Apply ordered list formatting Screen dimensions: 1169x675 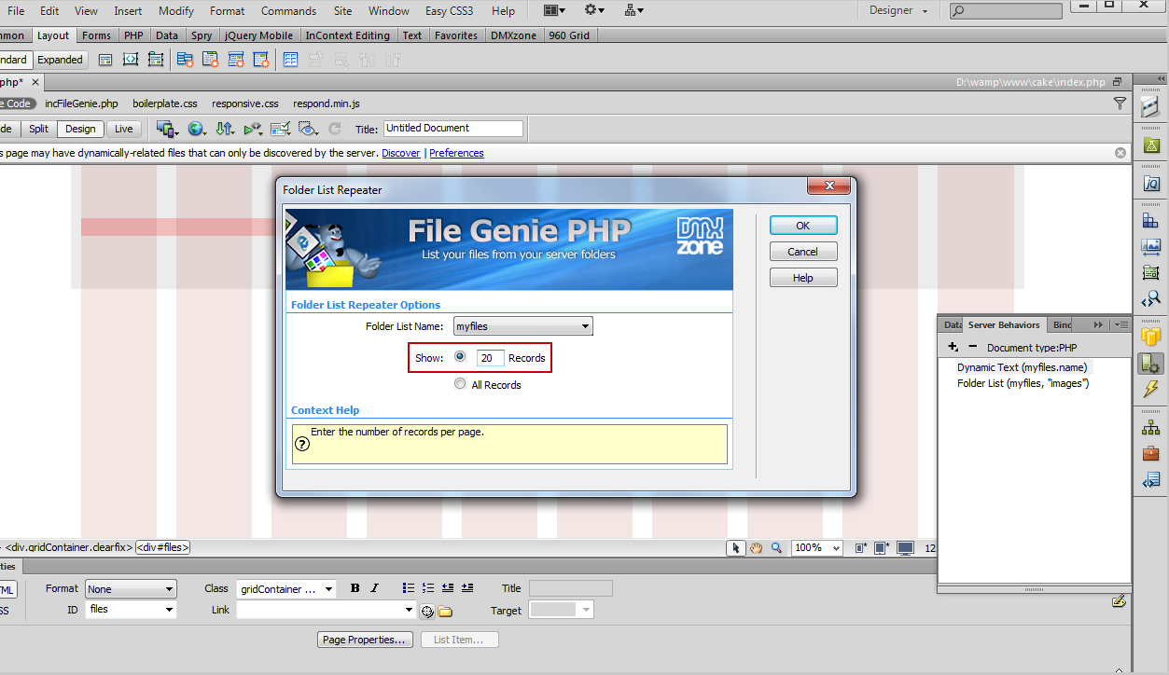coord(428,588)
